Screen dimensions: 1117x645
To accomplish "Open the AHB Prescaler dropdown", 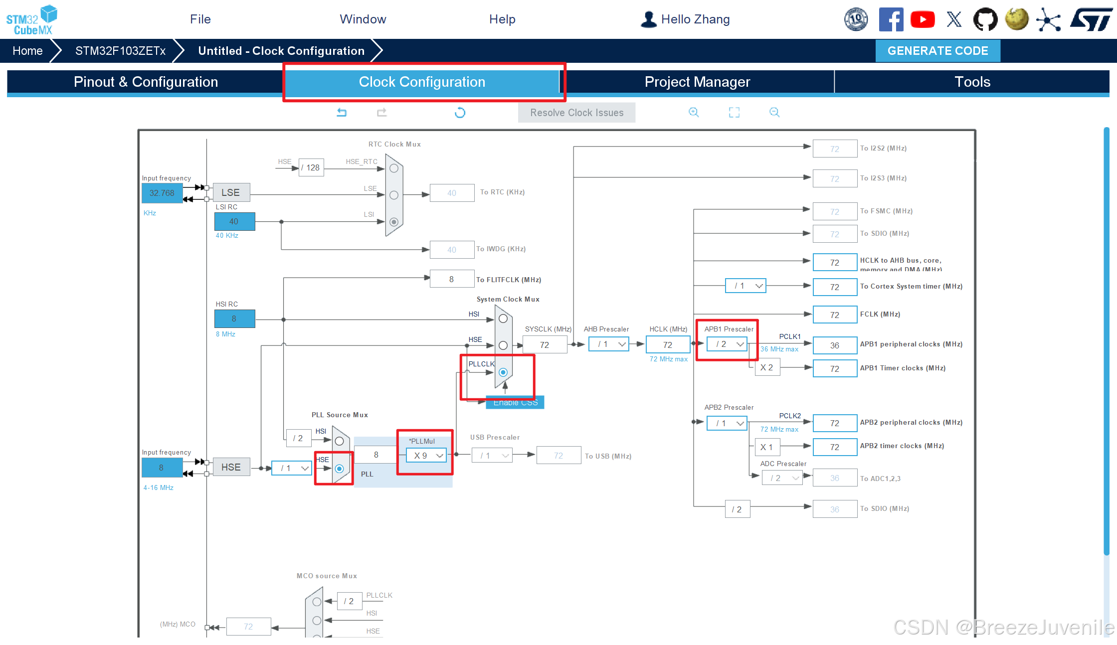I will coord(609,344).
